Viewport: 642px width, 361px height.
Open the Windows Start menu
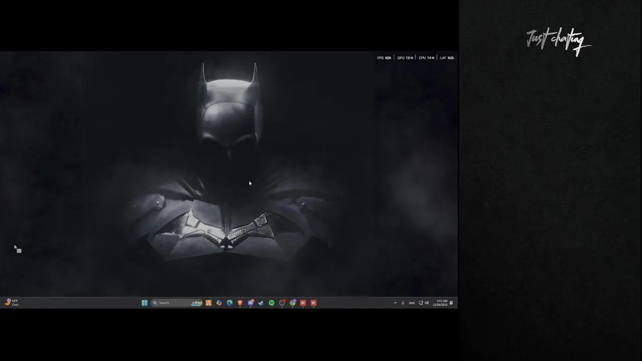[x=144, y=303]
